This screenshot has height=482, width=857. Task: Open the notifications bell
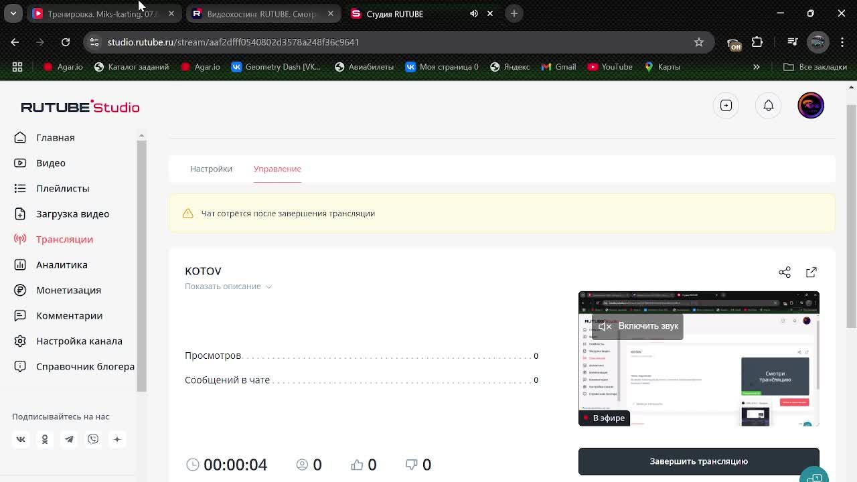[x=769, y=105]
